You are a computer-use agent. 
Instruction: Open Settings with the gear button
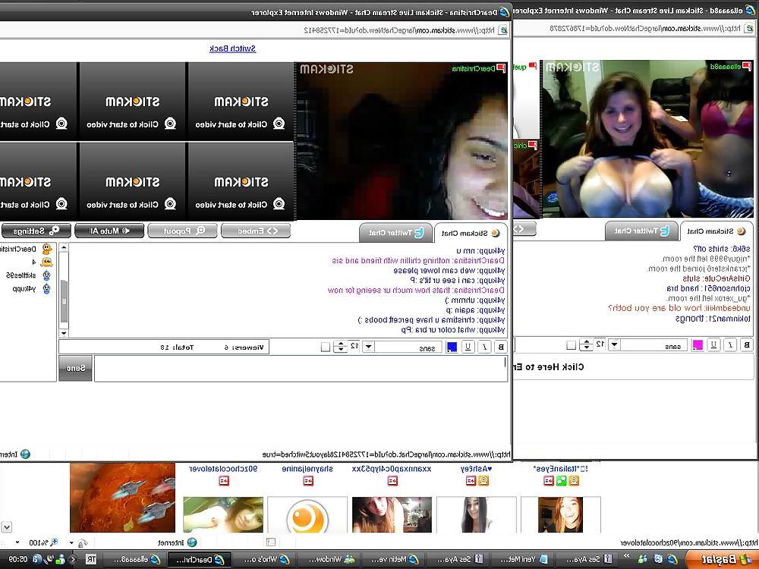36,231
